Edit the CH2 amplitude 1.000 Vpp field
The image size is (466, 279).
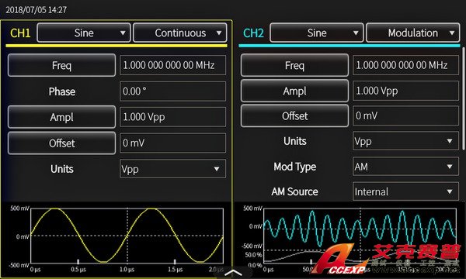405,91
